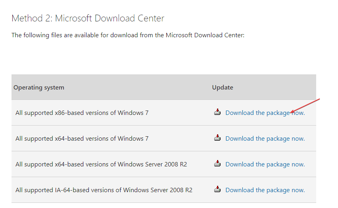Click the download icon for x86-based Windows 7
The height and width of the screenshot is (208, 338).
217,112
